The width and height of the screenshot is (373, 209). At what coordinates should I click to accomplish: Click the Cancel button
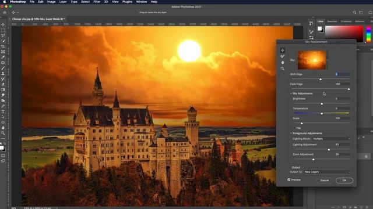pyautogui.click(x=325, y=181)
